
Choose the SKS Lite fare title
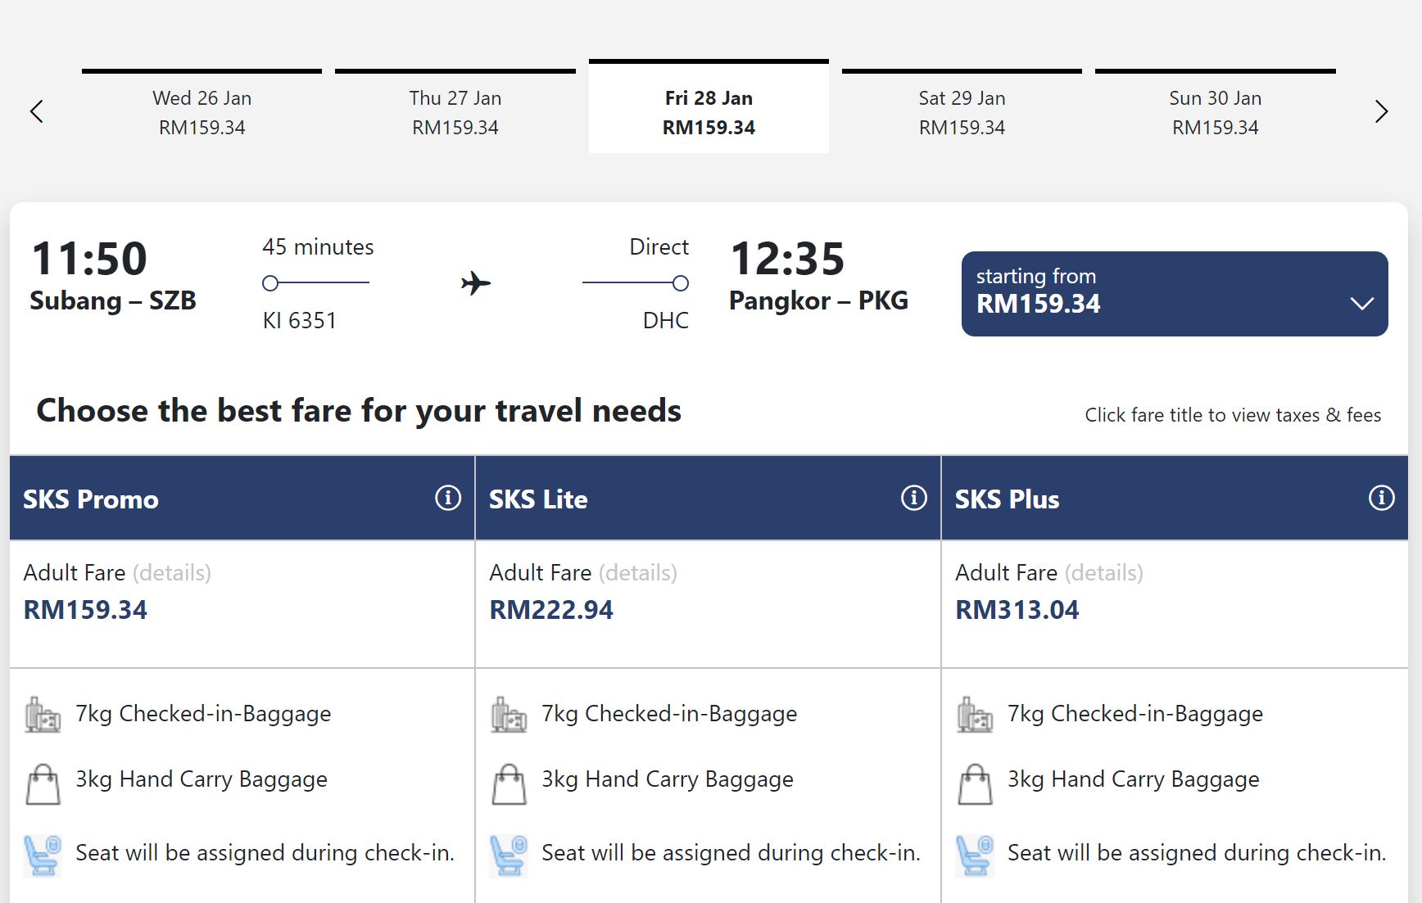[538, 499]
